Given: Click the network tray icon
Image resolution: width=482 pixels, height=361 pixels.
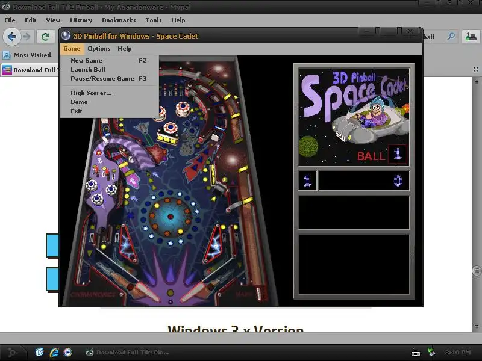Looking at the screenshot, I should point(431,352).
